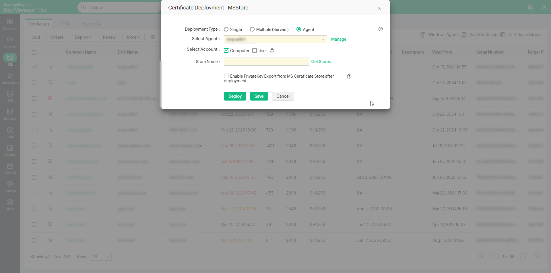The height and width of the screenshot is (273, 551).
Task: Click the user profile icon in header
Action: 544,7
